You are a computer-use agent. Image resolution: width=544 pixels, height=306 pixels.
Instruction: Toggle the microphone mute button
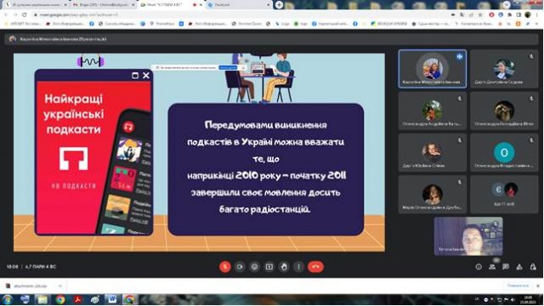224,267
